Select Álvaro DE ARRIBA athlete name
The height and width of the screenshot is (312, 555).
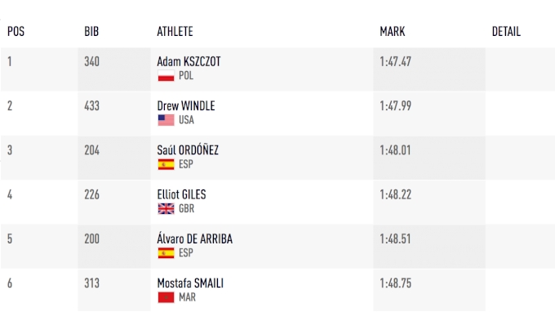point(195,238)
